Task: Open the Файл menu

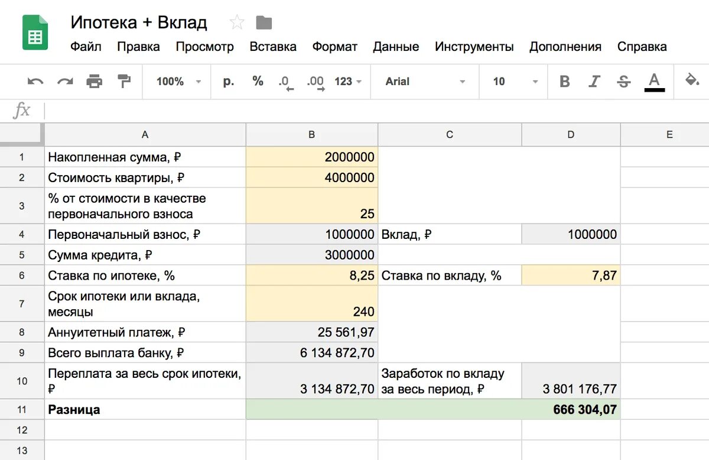Action: [86, 47]
